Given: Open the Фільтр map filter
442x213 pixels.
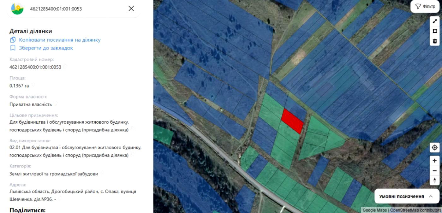Looking at the screenshot, I should pos(425,6).
